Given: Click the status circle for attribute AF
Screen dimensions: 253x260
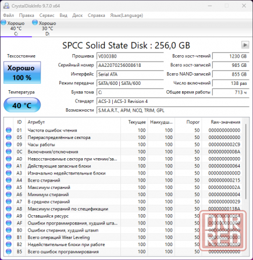Looking at the screenshot, I should point(9,223).
